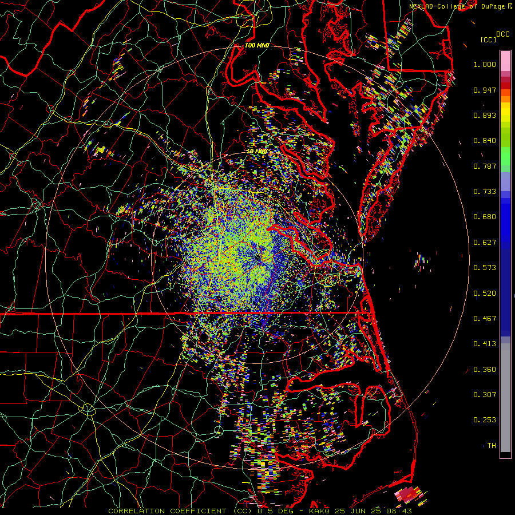Click the 0.947 scale value
Image resolution: width=515 pixels, height=515 pixels.
[x=485, y=90]
